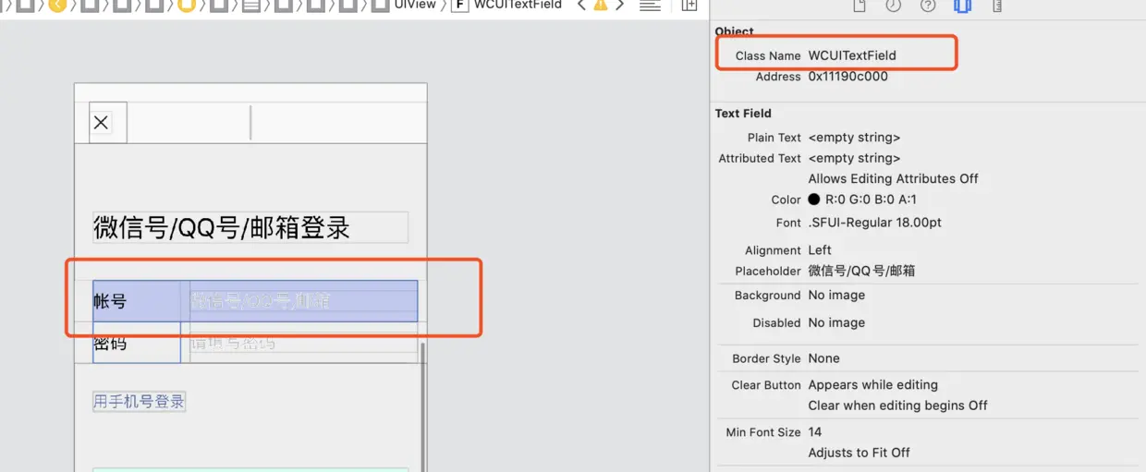Click Allows Editing Attributes Off
The height and width of the screenshot is (472, 1146).
click(893, 179)
